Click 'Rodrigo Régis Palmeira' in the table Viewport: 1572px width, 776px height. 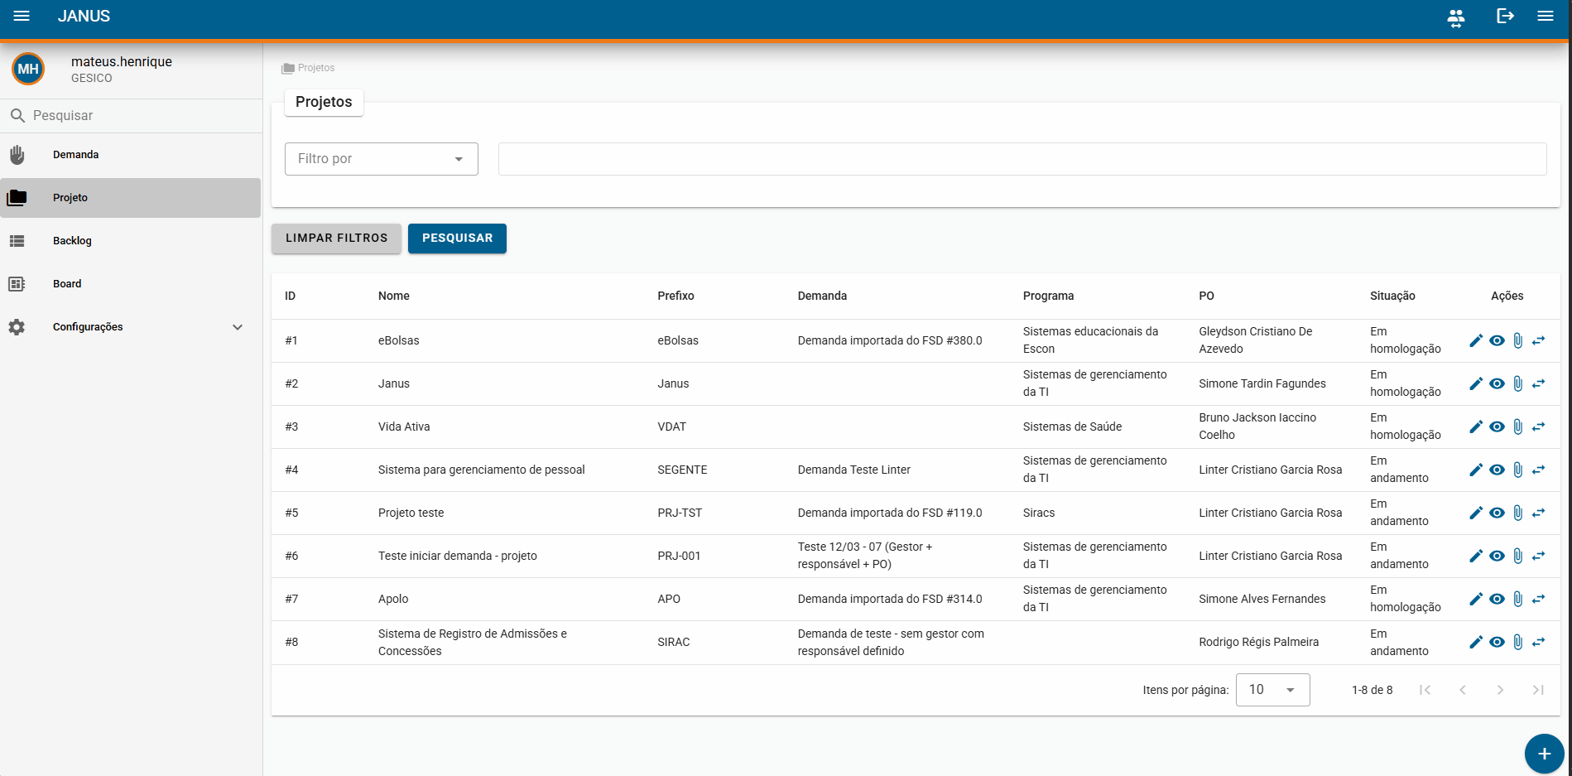(1258, 642)
